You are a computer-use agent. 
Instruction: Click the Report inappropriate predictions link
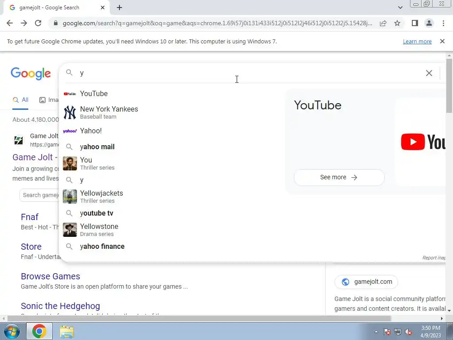434,258
